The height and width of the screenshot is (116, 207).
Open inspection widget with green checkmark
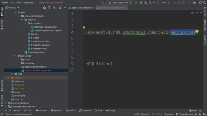click(x=192, y=13)
